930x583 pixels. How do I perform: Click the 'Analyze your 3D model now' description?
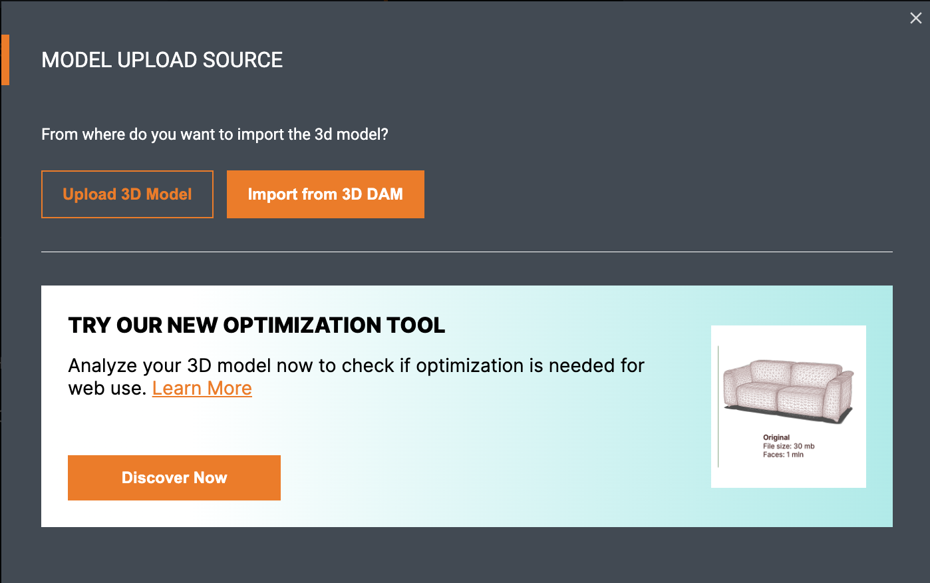(357, 377)
